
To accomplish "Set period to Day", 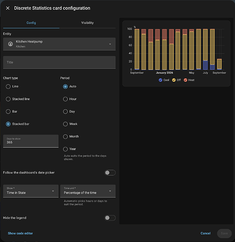I will coord(65,111).
